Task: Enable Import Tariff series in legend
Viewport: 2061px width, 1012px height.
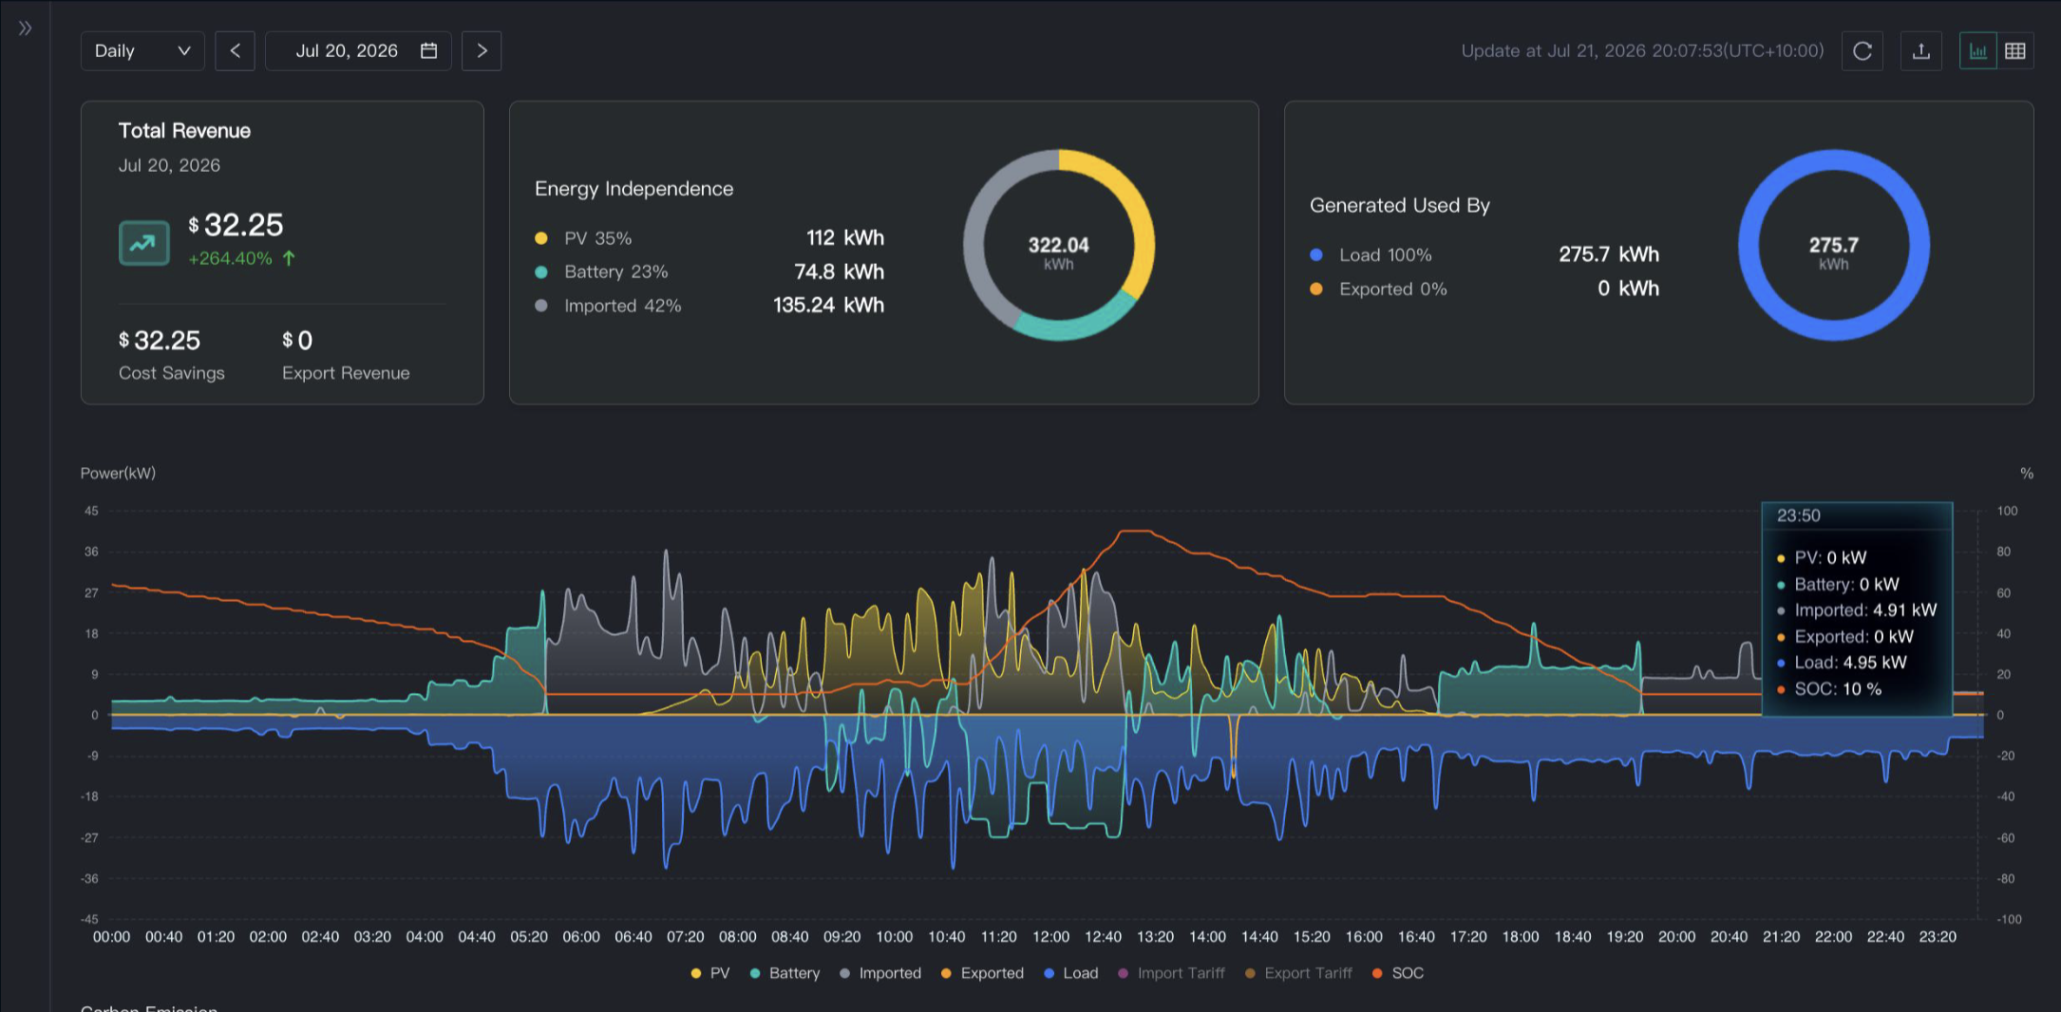Action: pyautogui.click(x=1171, y=973)
